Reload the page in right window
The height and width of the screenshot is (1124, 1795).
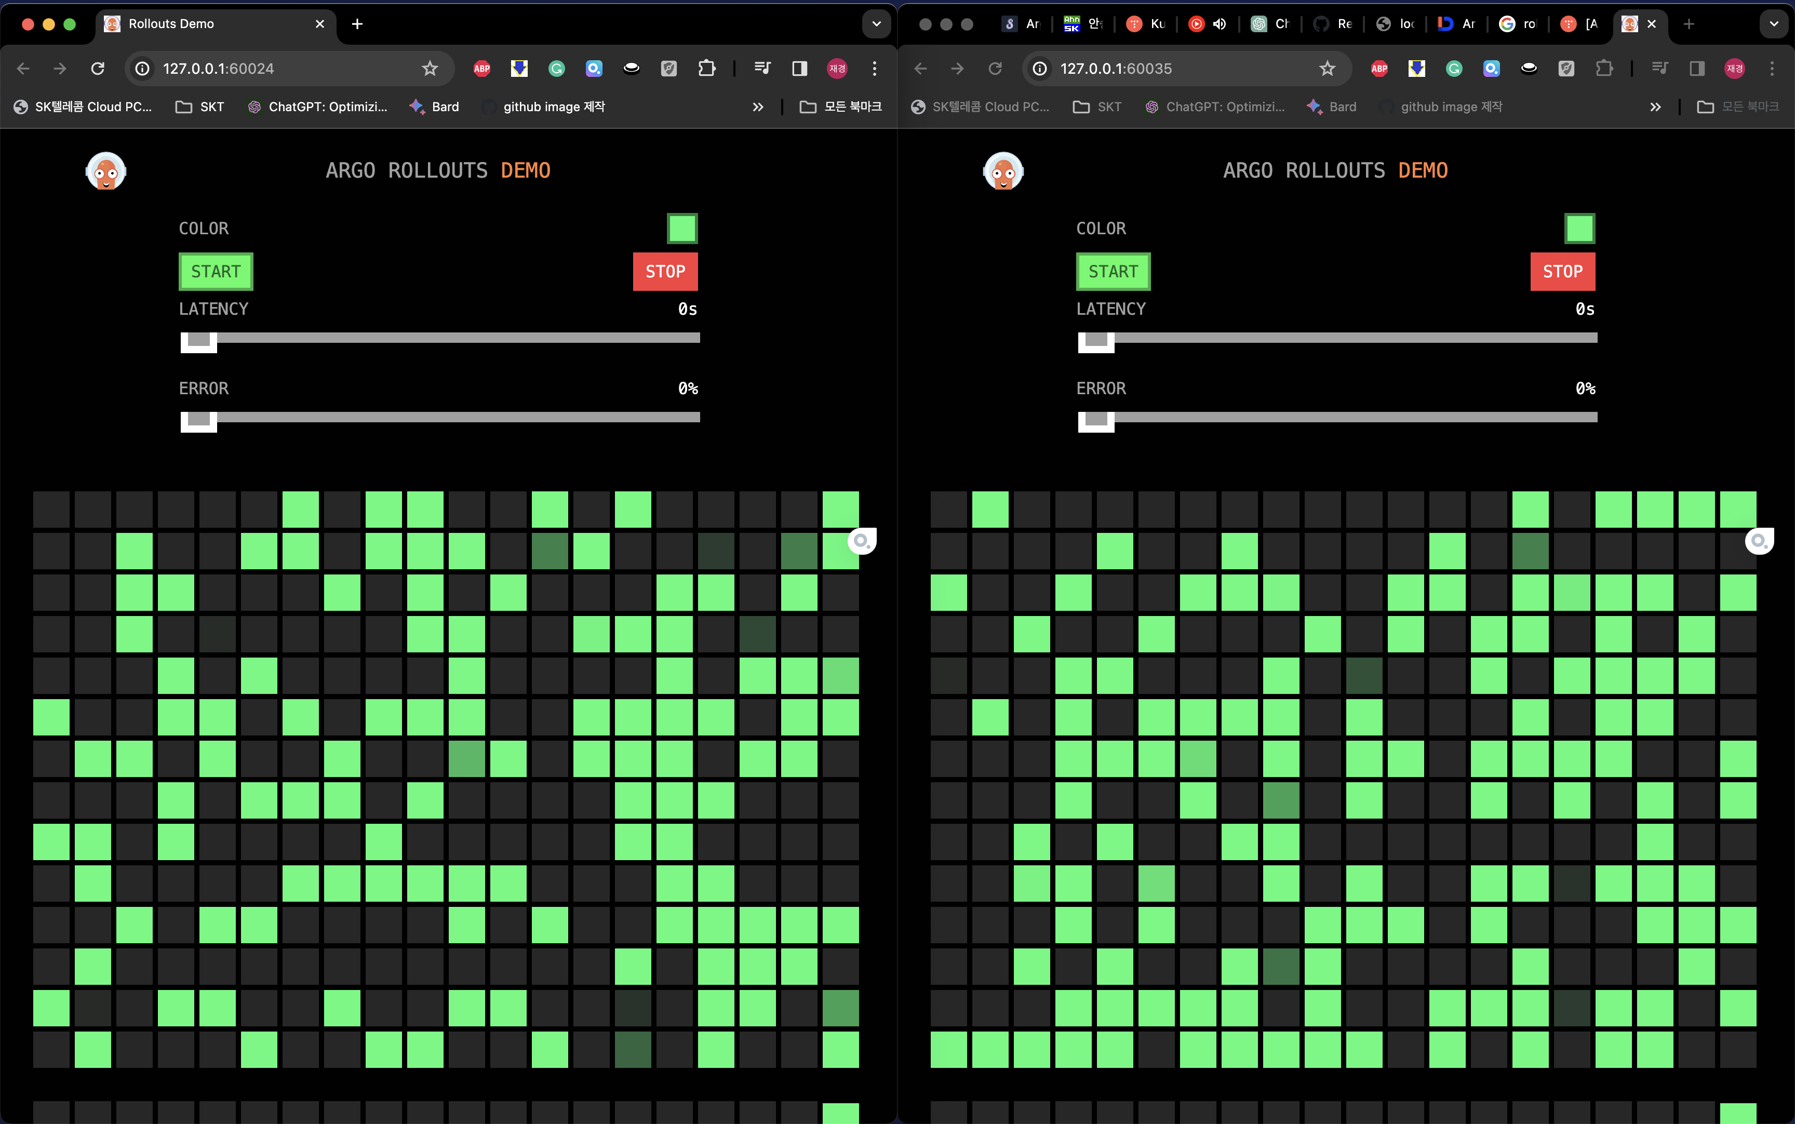pos(995,69)
